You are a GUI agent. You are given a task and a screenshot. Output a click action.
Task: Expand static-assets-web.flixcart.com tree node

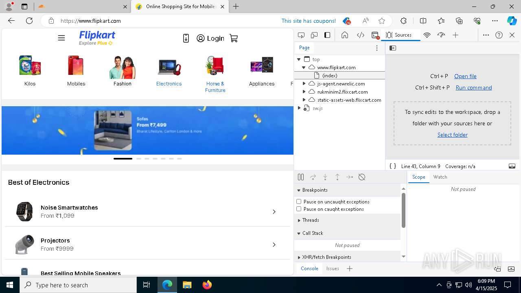[304, 100]
